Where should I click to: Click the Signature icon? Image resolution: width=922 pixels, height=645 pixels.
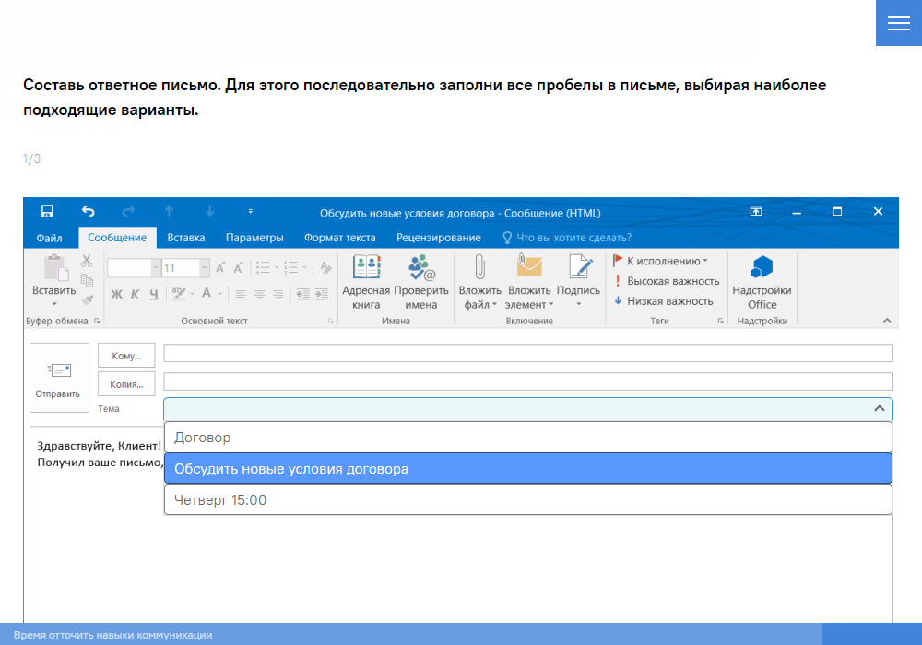click(x=579, y=268)
